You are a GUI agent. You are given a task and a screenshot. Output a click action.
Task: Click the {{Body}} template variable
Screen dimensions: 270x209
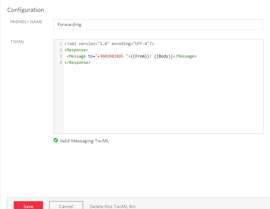(x=163, y=56)
